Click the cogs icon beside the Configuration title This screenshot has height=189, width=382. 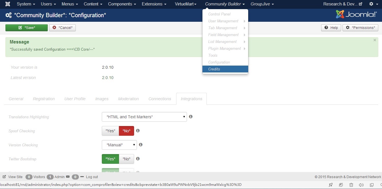(x=9, y=15)
